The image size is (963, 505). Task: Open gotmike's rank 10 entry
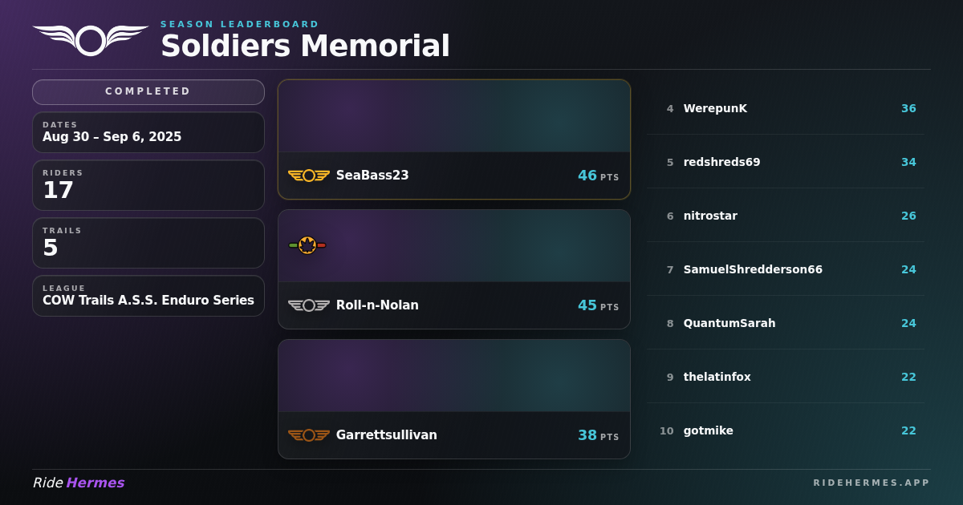click(786, 430)
